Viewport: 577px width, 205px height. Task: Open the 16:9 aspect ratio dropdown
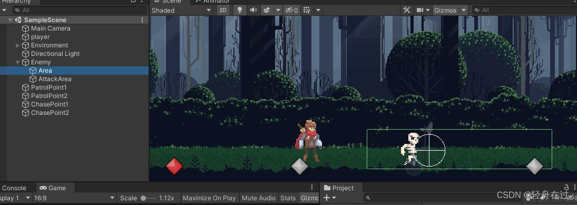[x=75, y=198]
